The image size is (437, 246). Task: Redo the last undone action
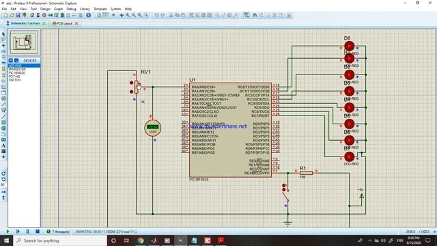(x=163, y=15)
